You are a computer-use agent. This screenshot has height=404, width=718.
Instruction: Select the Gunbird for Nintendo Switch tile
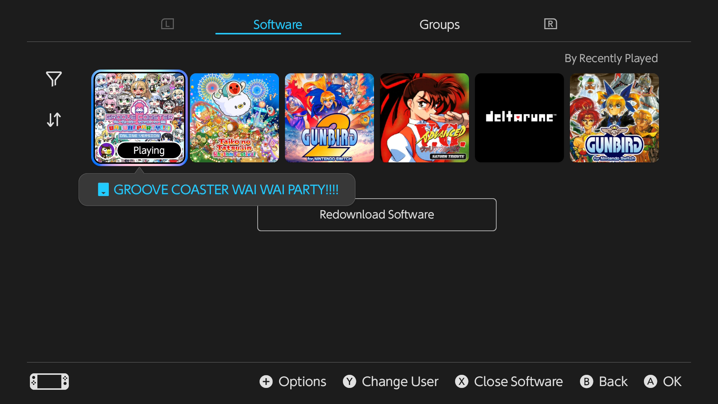click(x=614, y=118)
